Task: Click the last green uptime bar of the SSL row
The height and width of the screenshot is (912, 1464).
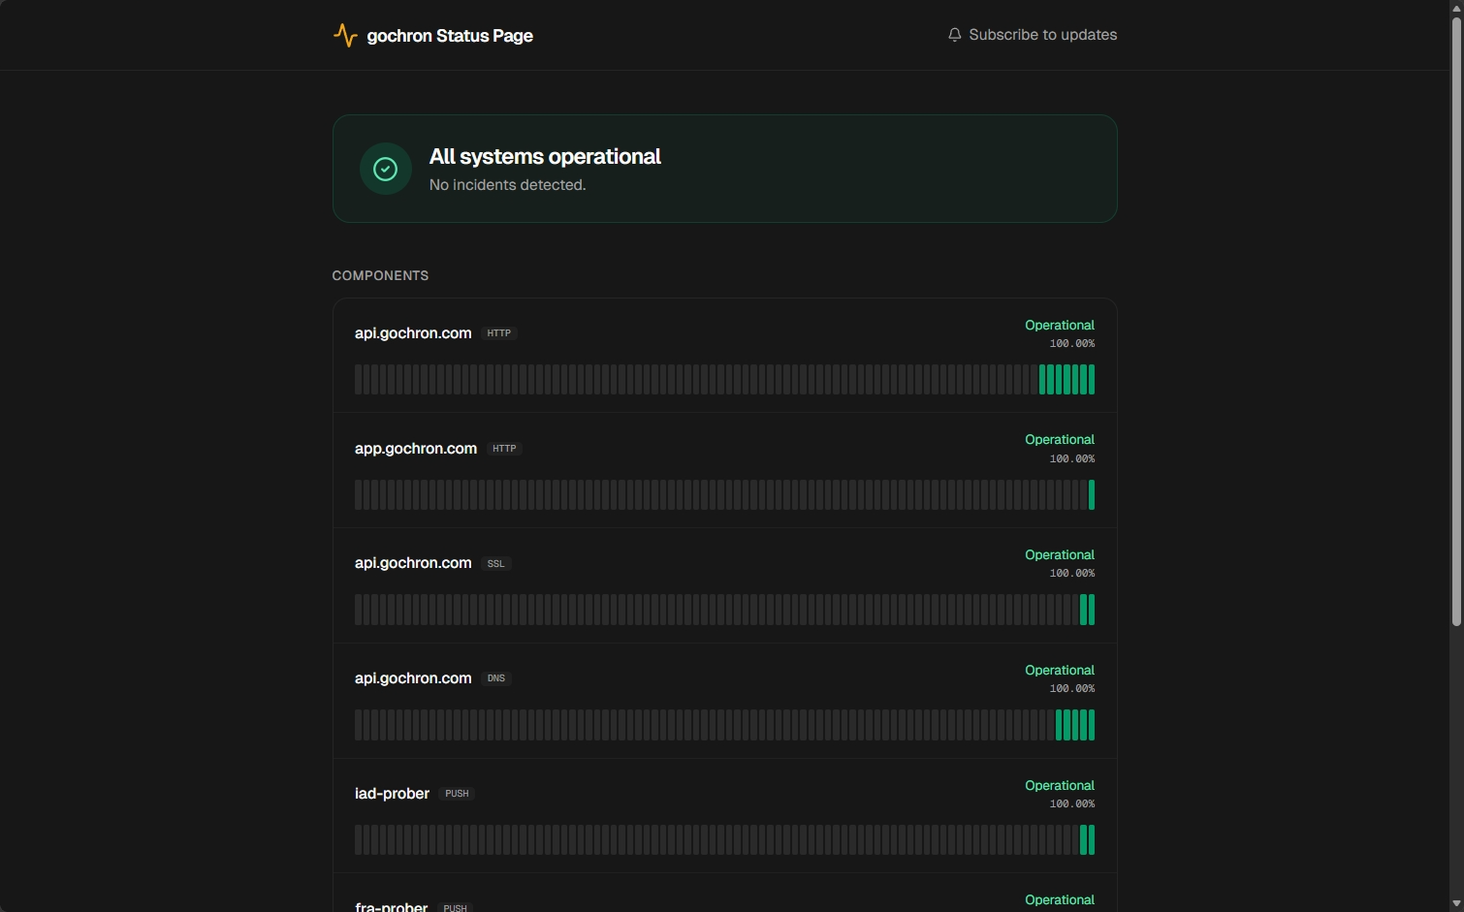Action: [1092, 610]
